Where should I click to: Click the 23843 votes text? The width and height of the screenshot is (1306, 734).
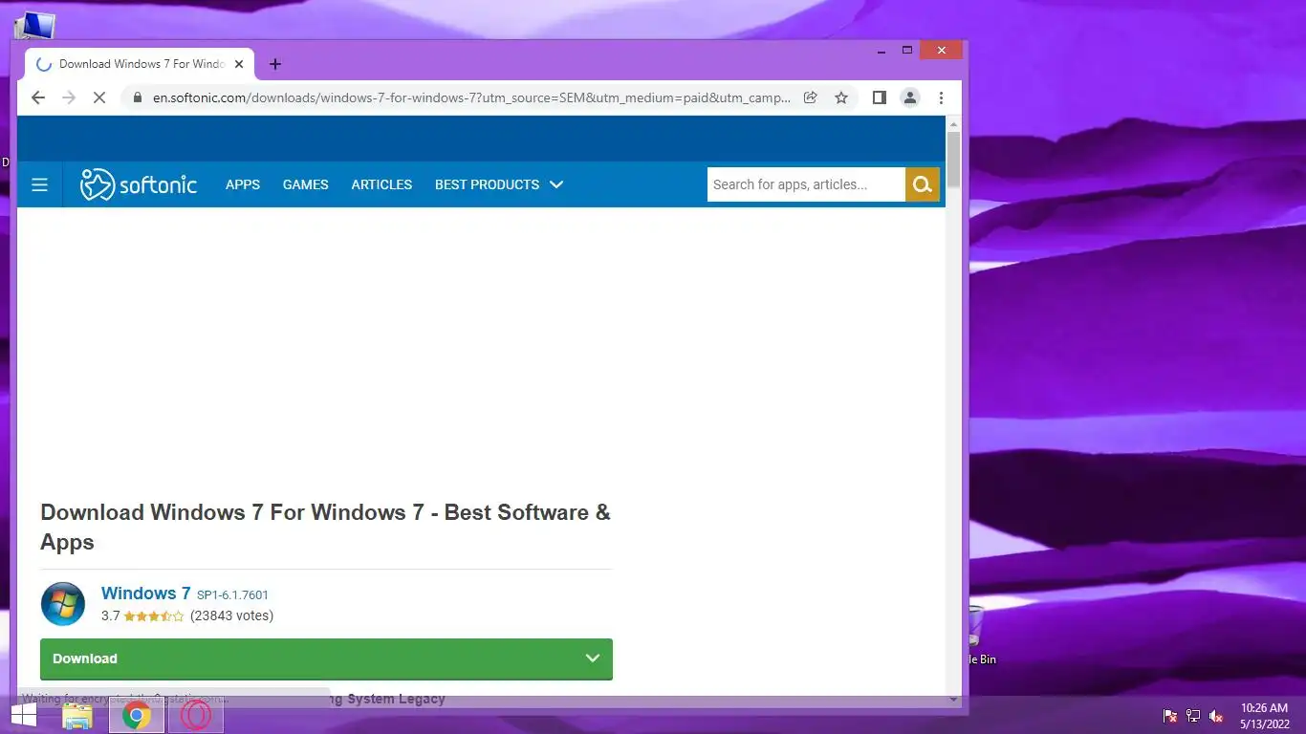(x=232, y=615)
